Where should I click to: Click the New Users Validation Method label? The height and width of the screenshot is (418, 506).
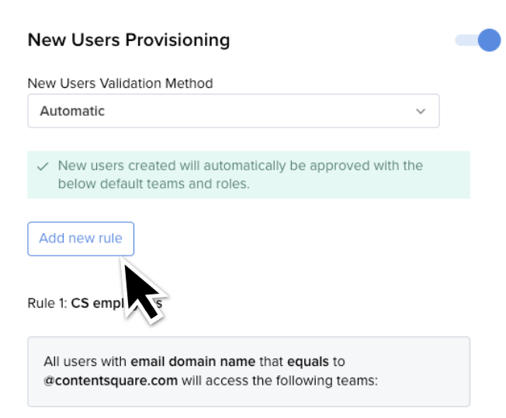click(120, 83)
